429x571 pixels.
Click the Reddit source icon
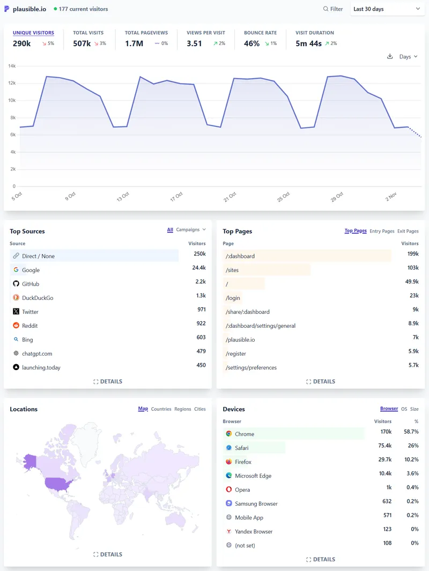click(x=16, y=326)
